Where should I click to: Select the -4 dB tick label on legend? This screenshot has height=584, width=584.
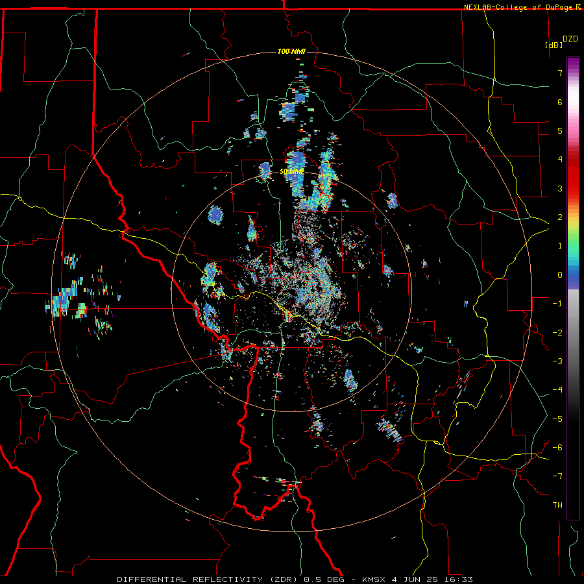557,390
